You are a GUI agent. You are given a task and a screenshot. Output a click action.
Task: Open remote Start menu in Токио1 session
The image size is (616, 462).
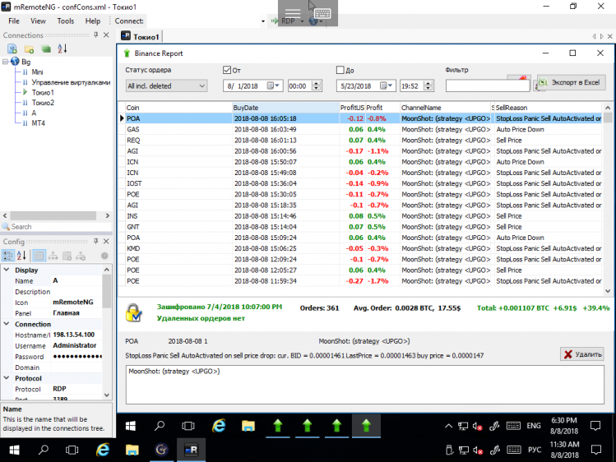(131, 426)
